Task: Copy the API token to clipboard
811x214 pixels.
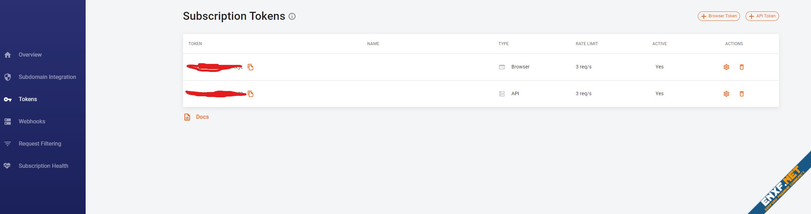Action: tap(250, 94)
